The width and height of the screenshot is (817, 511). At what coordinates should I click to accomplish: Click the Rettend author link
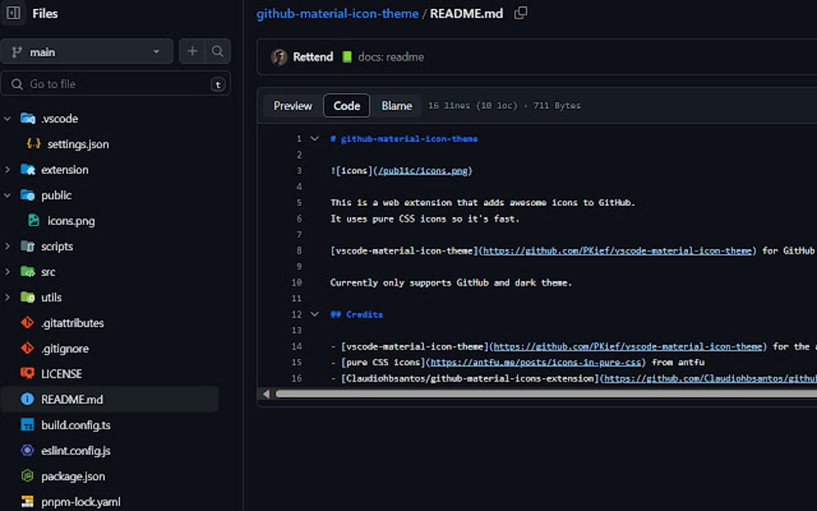point(312,56)
